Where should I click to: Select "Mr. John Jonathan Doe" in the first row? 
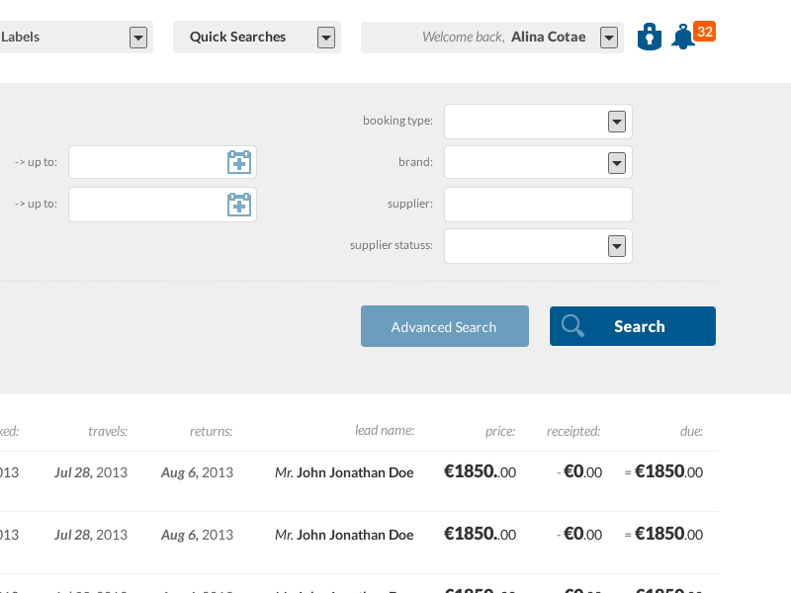pyautogui.click(x=344, y=472)
